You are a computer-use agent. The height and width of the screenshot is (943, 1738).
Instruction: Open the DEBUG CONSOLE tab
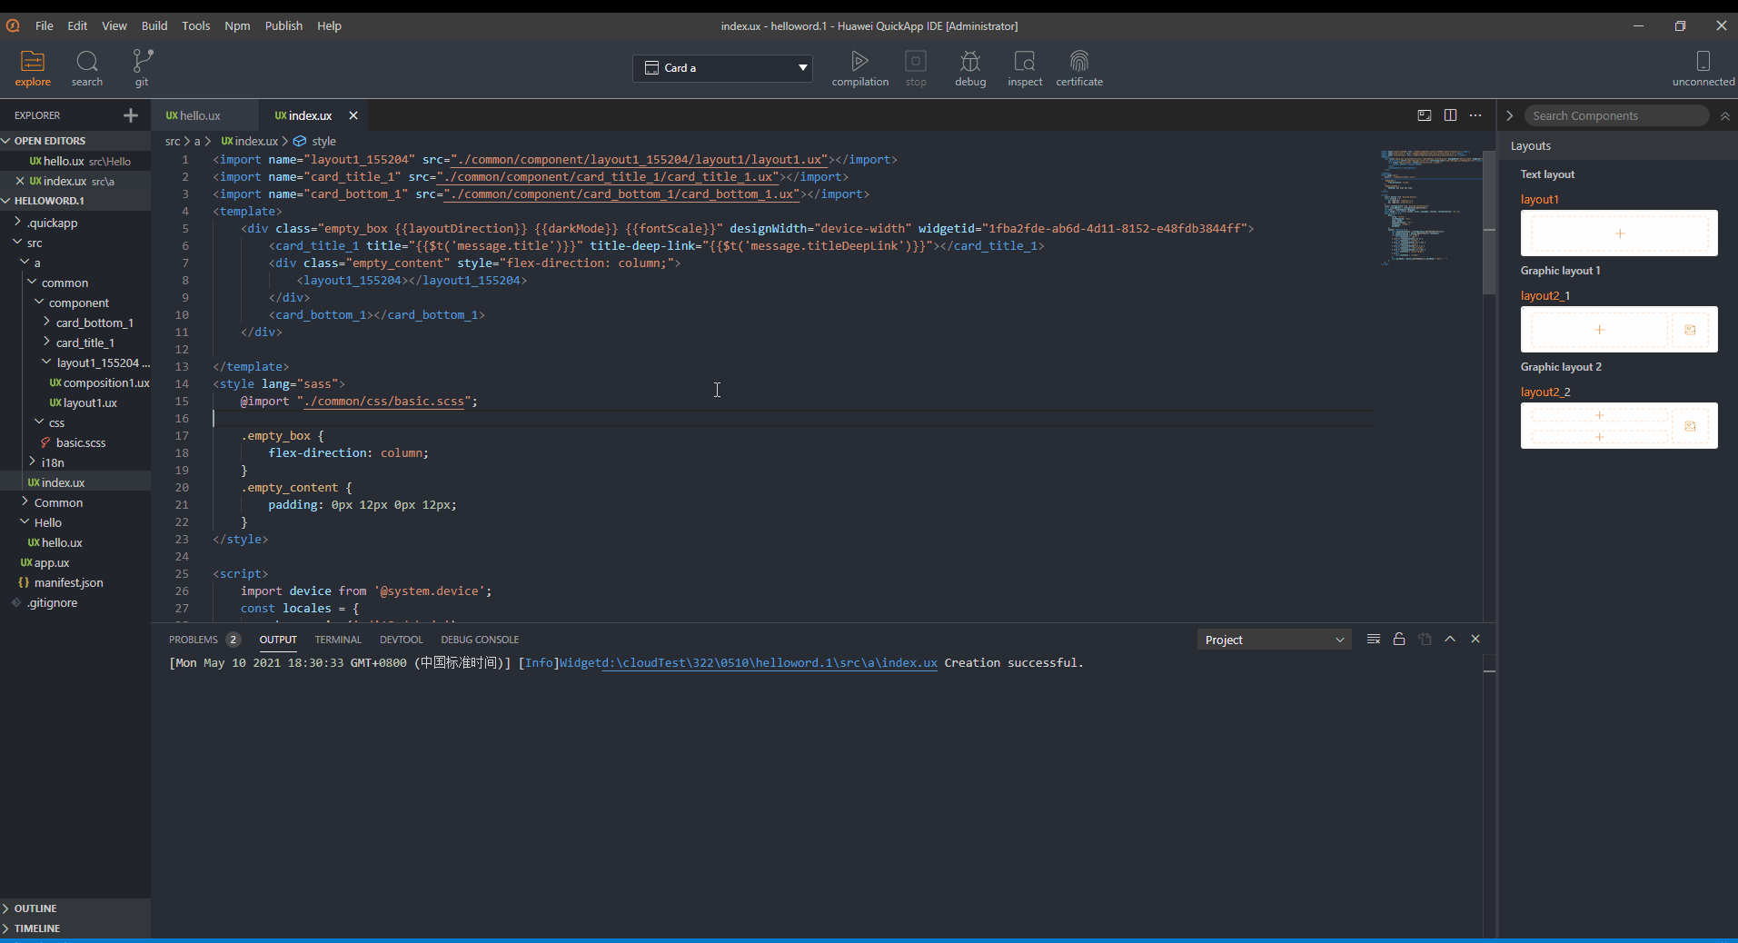point(480,640)
